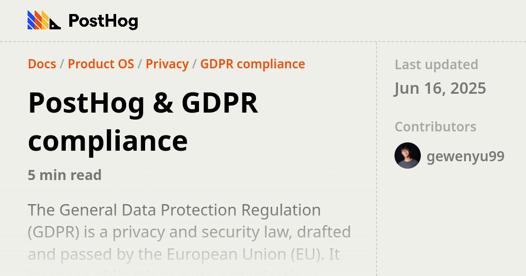Select the GDPR compliance breadcrumb entry
Screen dimensions: 526x276
tap(252, 64)
